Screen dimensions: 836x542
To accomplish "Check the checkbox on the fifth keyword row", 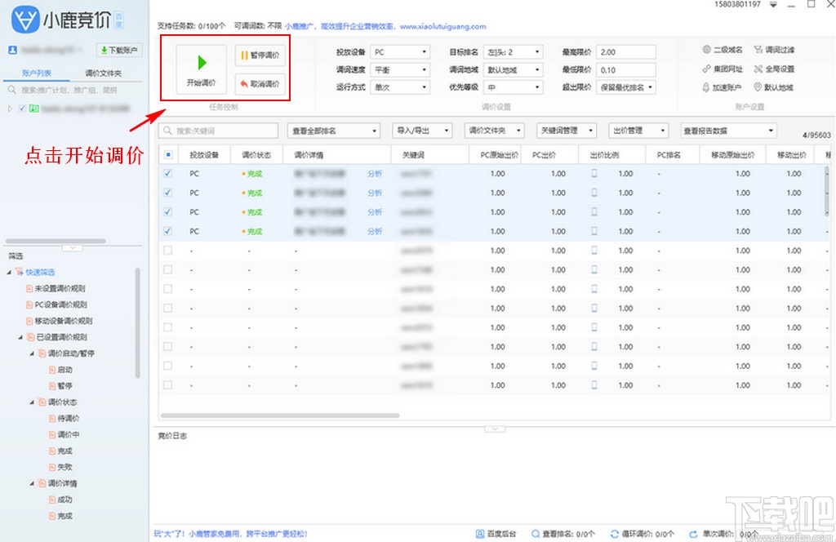I will (x=167, y=252).
